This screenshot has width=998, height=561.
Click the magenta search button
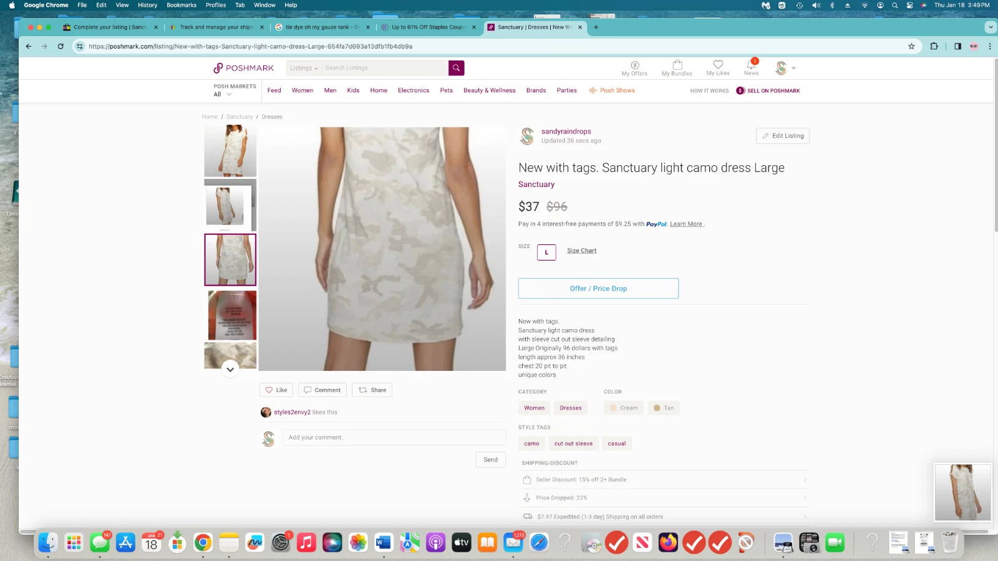click(x=456, y=68)
